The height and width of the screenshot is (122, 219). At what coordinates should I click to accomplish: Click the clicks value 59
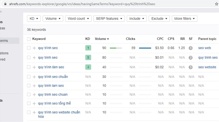pos(133,48)
